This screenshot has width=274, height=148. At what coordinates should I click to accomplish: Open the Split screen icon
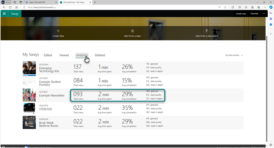click(x=239, y=7)
